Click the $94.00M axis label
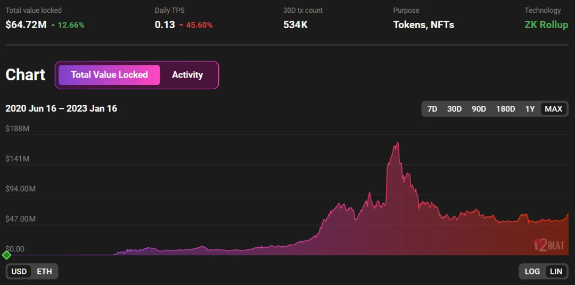 pos(21,189)
